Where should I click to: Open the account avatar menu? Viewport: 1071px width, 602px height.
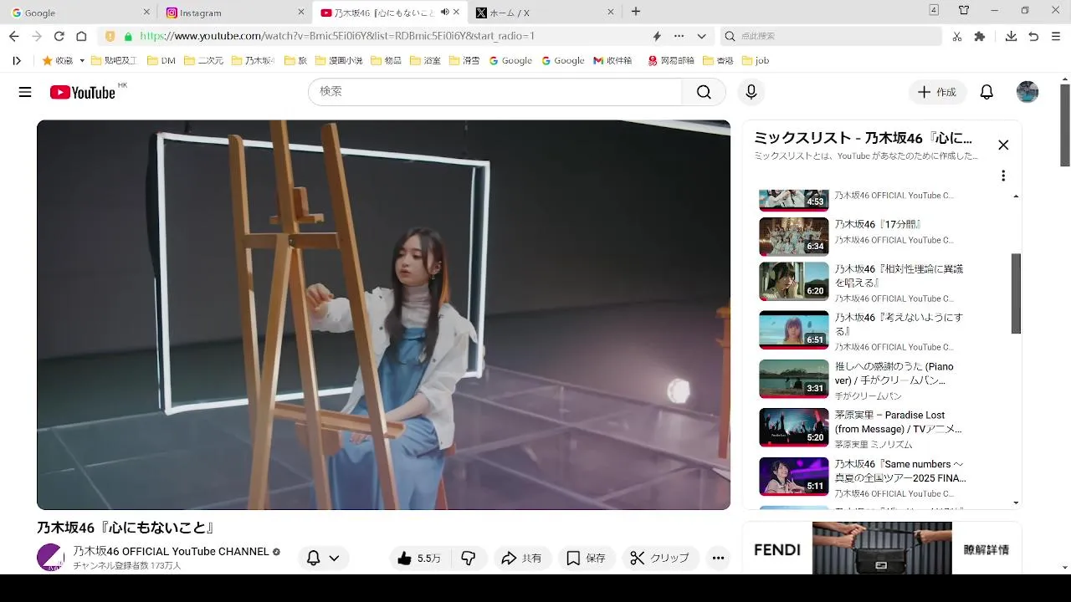[x=1027, y=92]
